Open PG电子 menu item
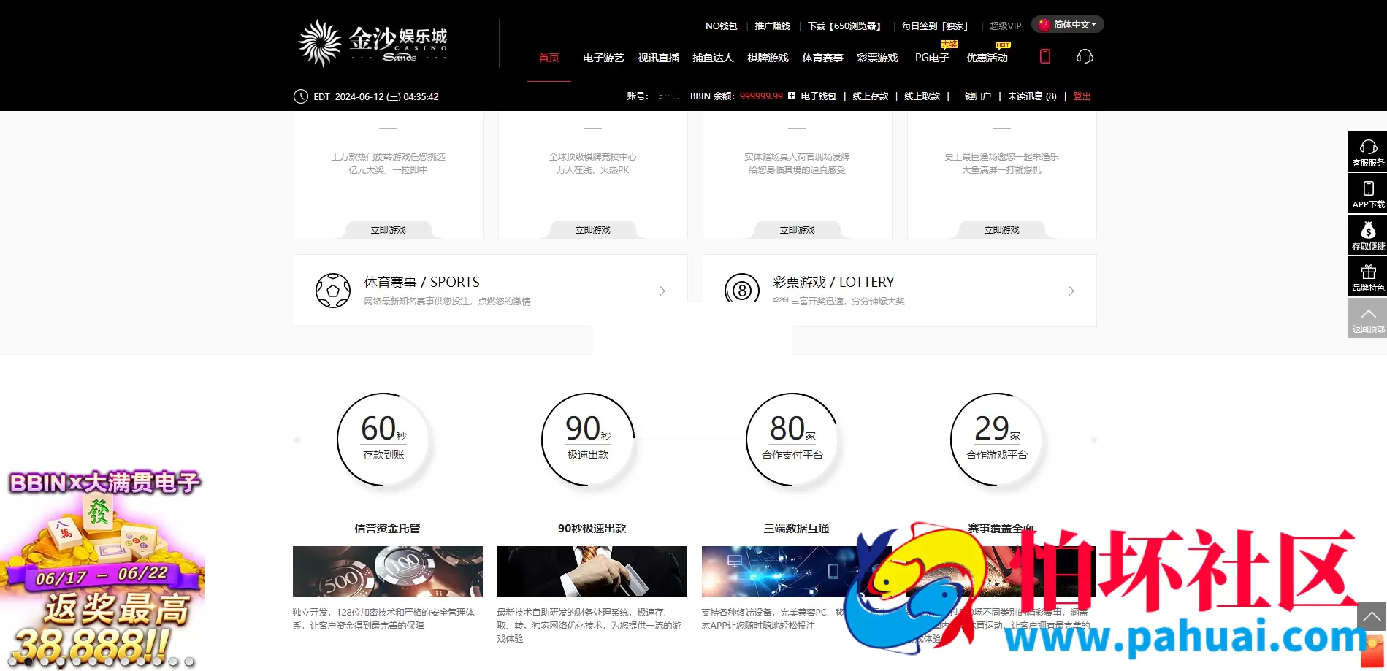This screenshot has width=1387, height=671. click(932, 58)
